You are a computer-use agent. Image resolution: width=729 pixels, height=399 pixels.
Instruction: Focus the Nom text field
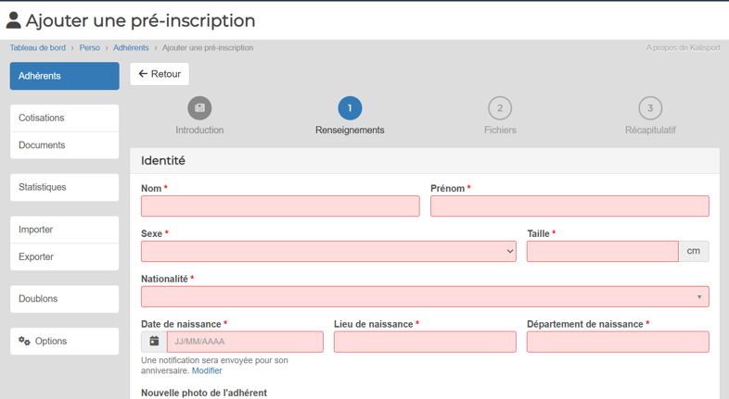(280, 206)
